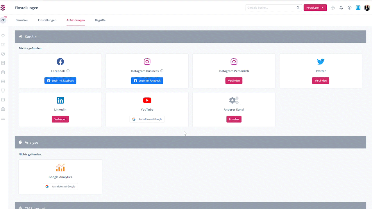
Task: Open the favorites star in the sidebar
Action: coord(3,35)
